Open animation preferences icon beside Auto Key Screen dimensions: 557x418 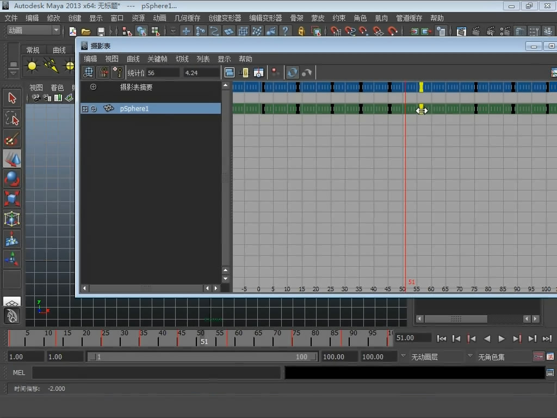(550, 356)
